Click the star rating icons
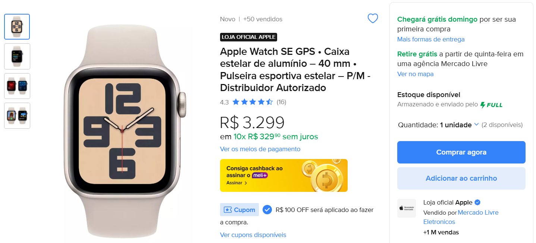 coord(253,102)
